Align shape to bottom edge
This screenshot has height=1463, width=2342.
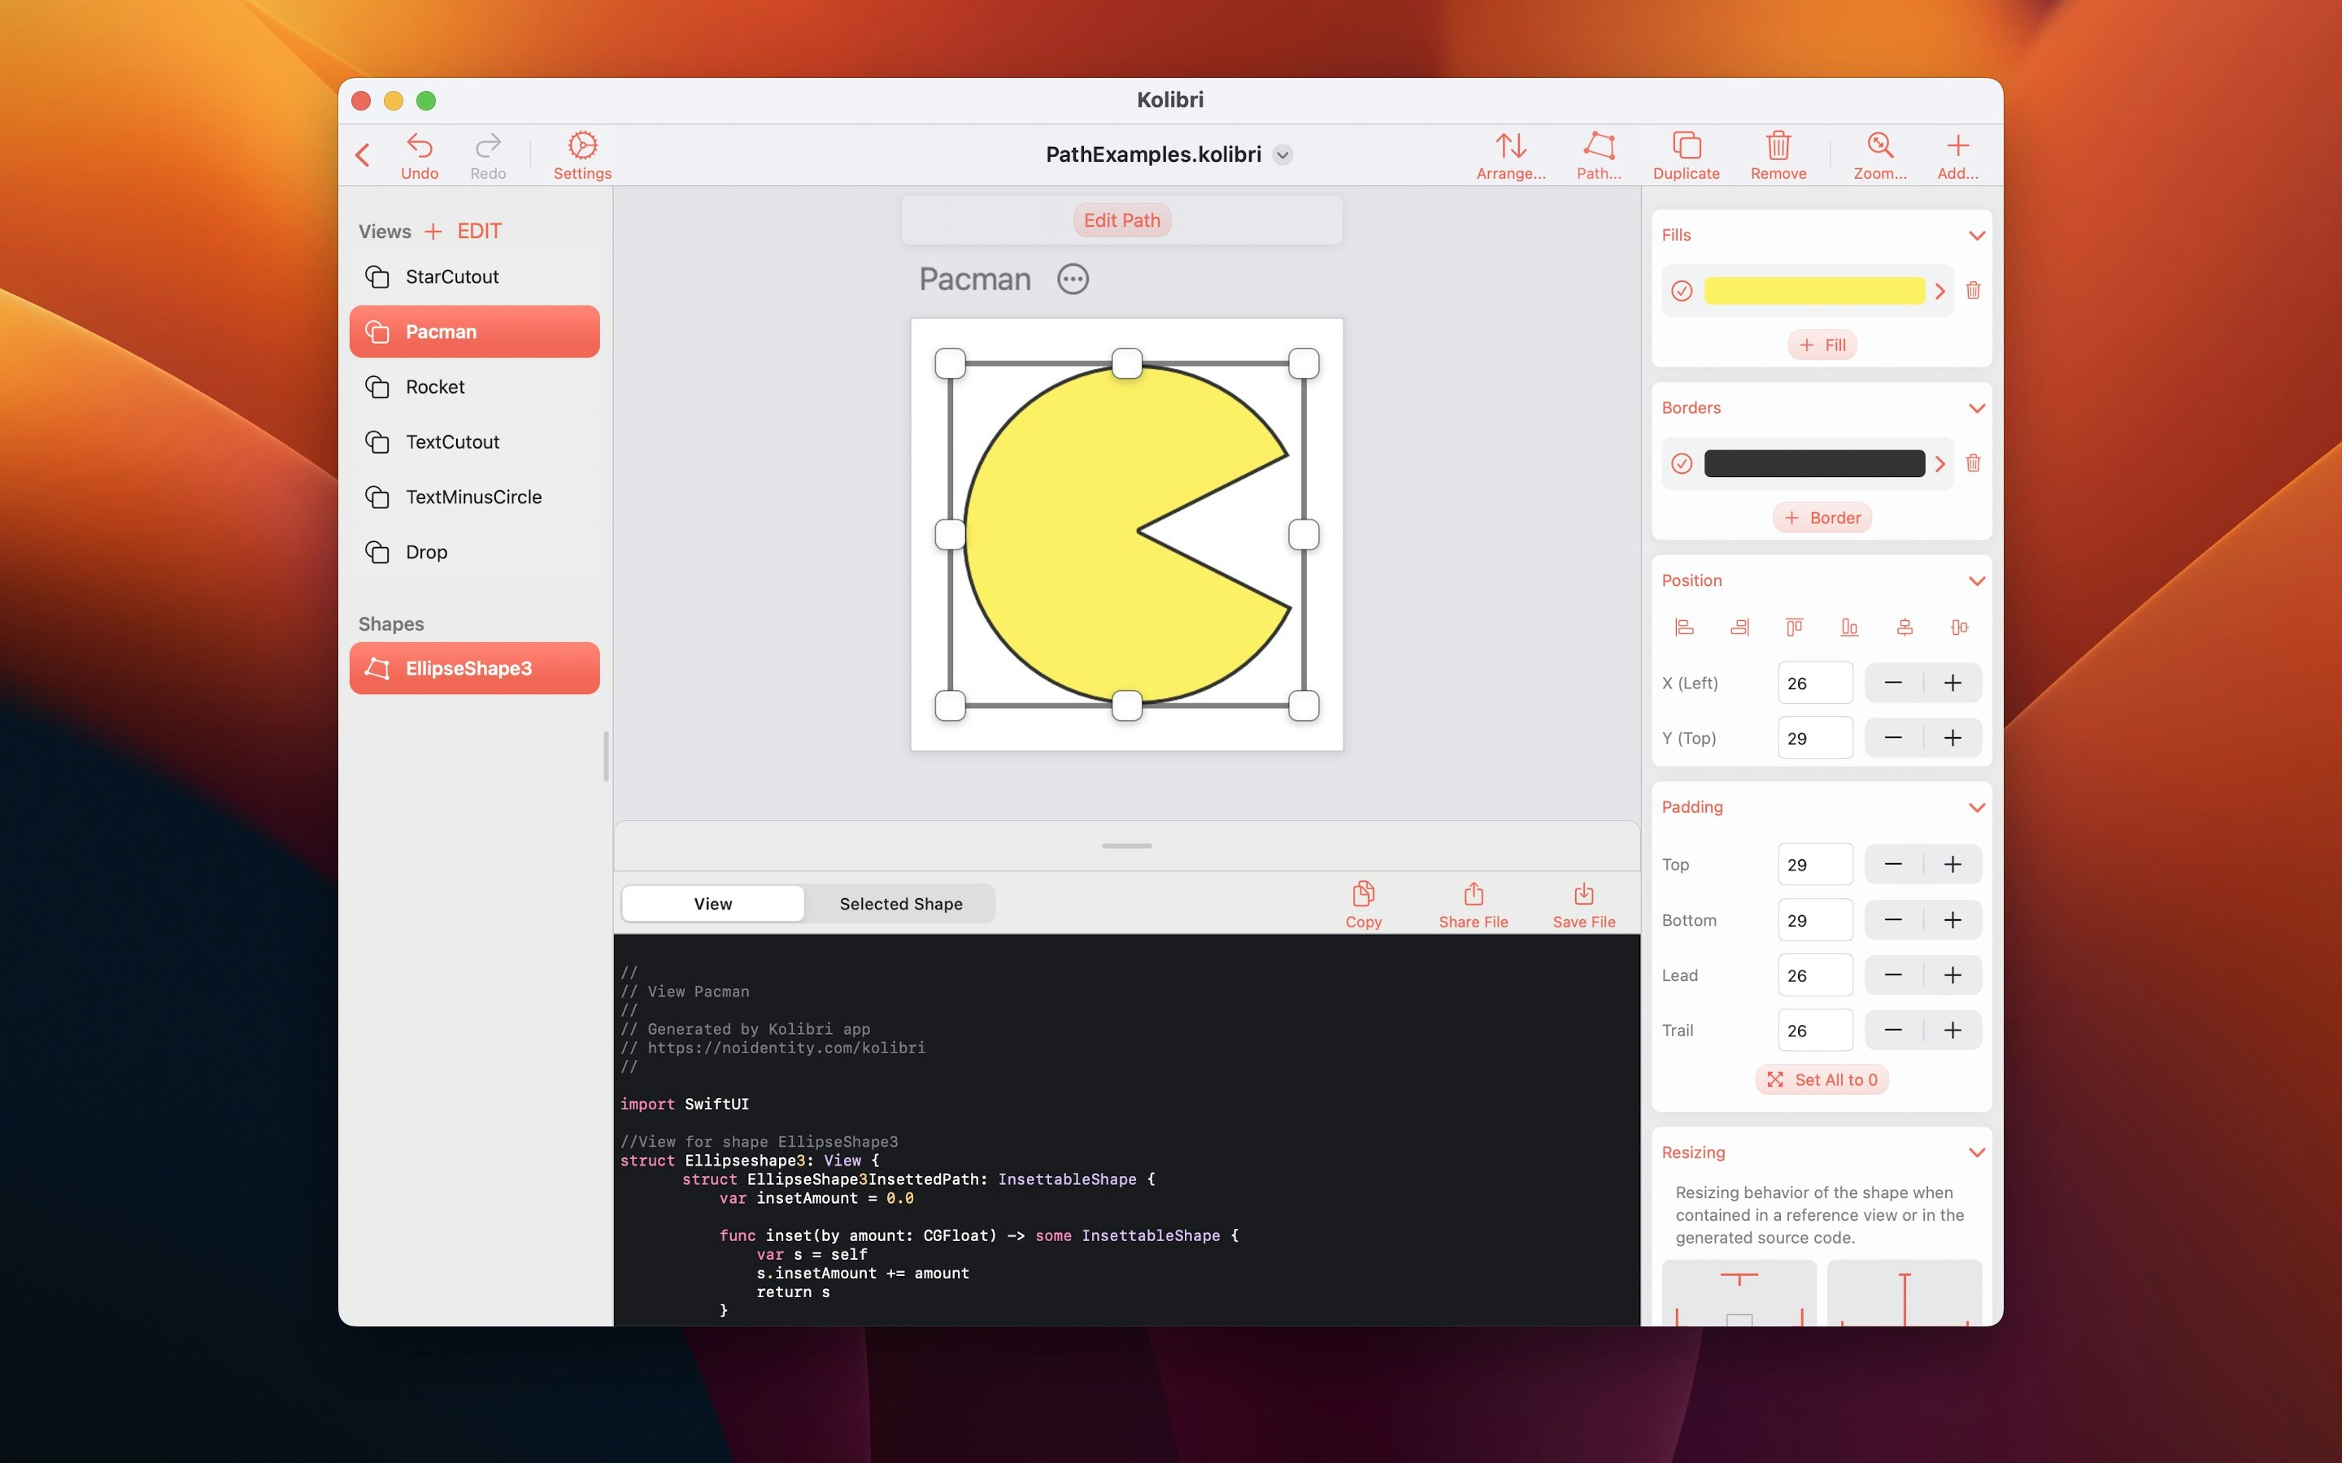tap(1849, 627)
